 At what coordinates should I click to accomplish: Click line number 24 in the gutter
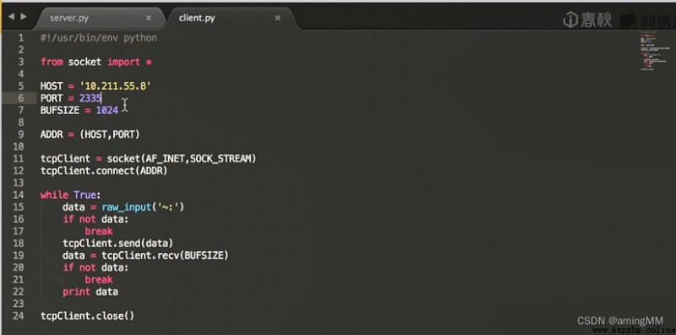coord(18,316)
